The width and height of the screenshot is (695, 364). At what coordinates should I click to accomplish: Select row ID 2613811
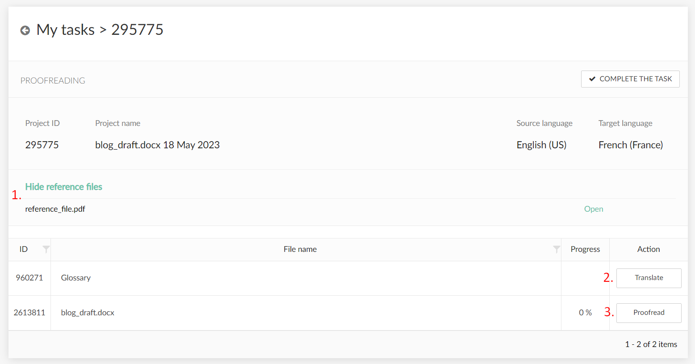(x=29, y=313)
